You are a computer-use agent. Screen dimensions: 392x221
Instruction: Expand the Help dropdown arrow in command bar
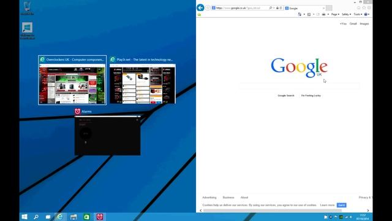369,15
